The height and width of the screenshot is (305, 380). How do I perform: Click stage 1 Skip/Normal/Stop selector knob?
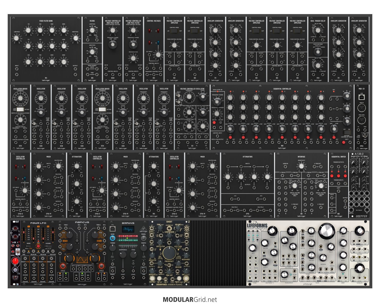coord(230,128)
